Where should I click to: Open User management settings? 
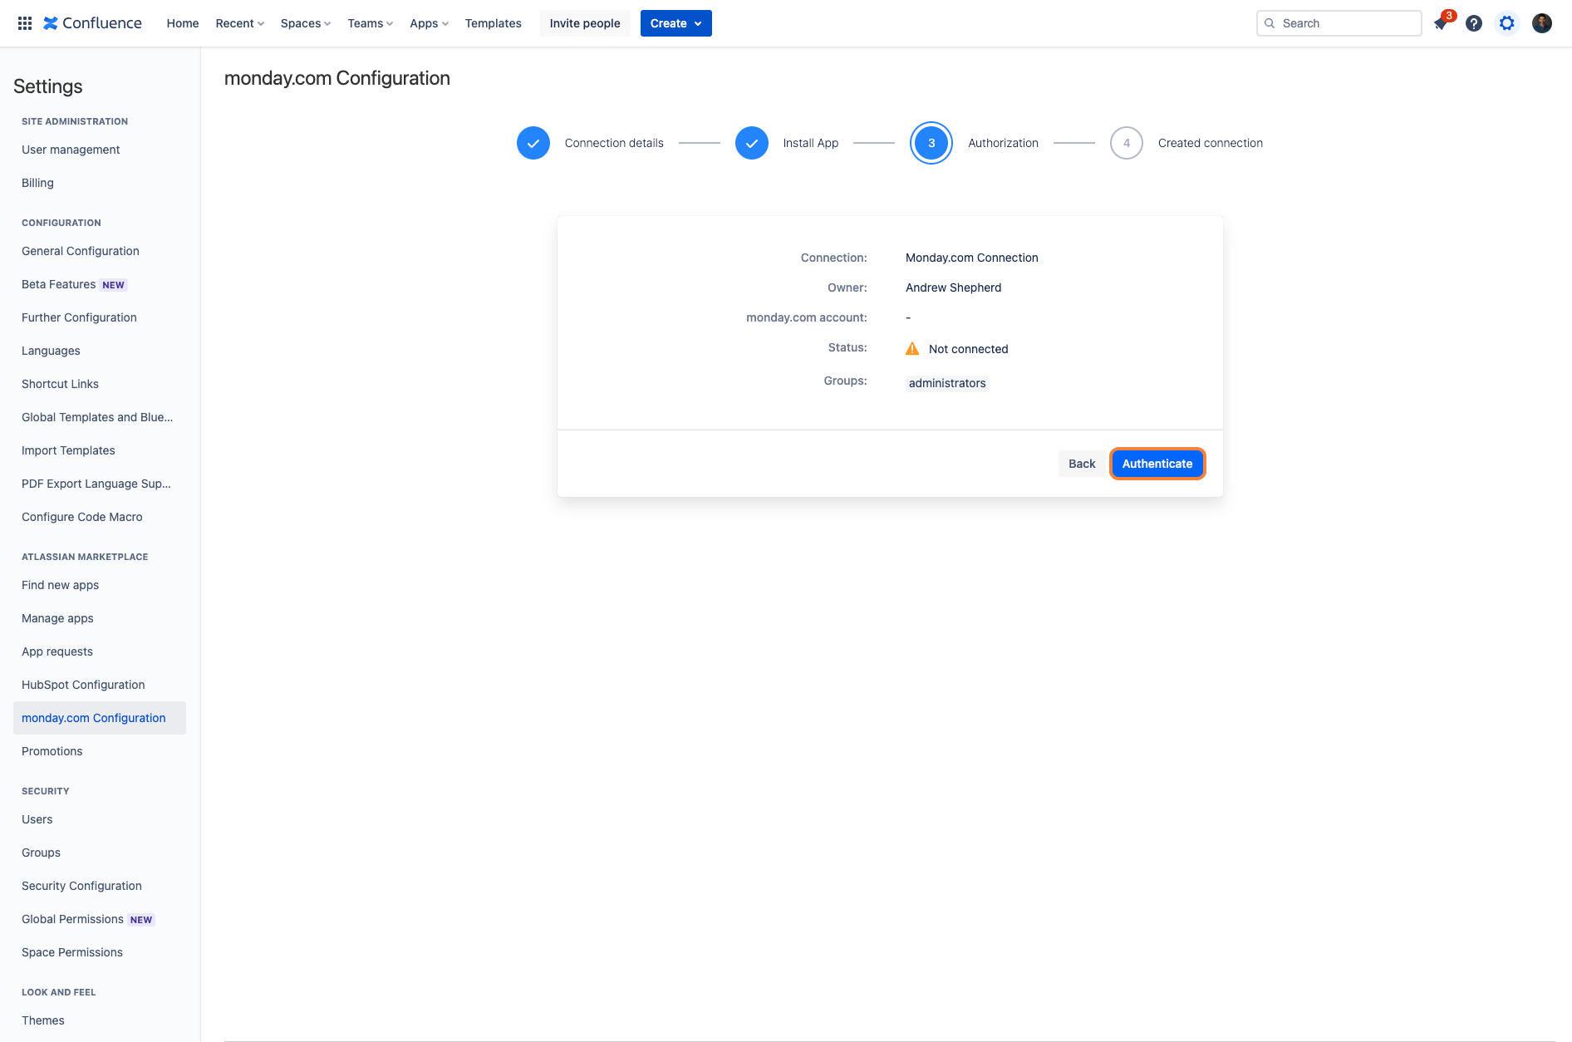[x=100, y=150]
